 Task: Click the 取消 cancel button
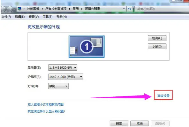[140, 123]
